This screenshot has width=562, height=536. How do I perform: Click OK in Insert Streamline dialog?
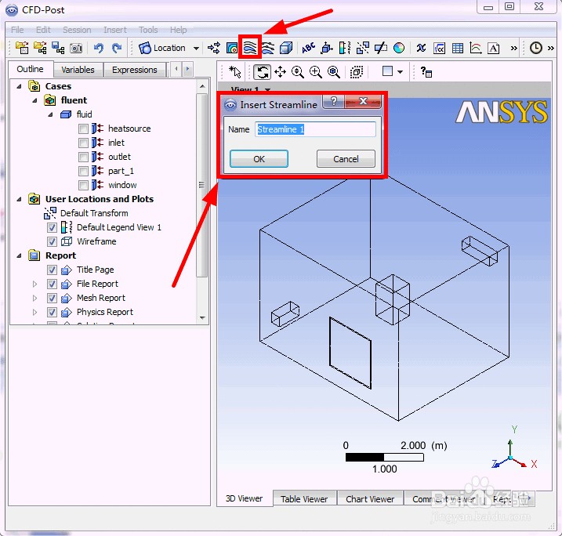pyautogui.click(x=259, y=159)
